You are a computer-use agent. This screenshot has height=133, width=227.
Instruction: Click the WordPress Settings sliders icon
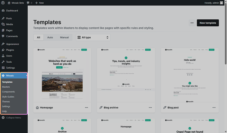tap(3, 68)
